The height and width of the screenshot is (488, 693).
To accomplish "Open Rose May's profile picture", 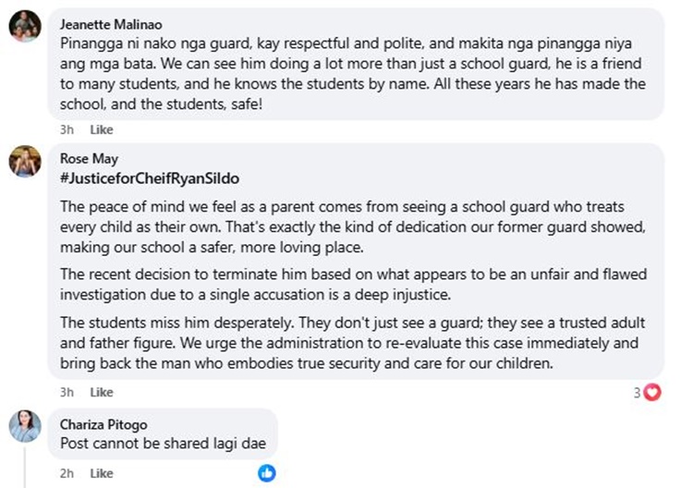I will 25,161.
